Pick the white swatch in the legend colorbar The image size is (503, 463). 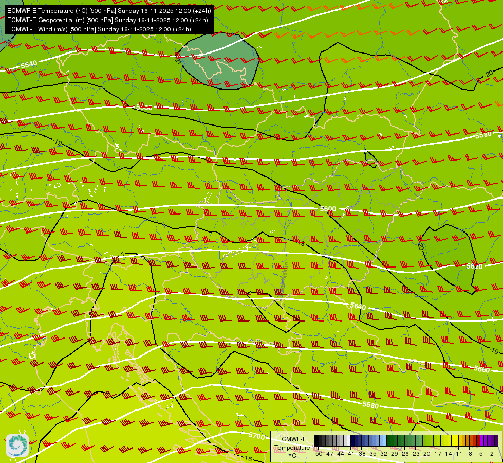click(x=349, y=441)
